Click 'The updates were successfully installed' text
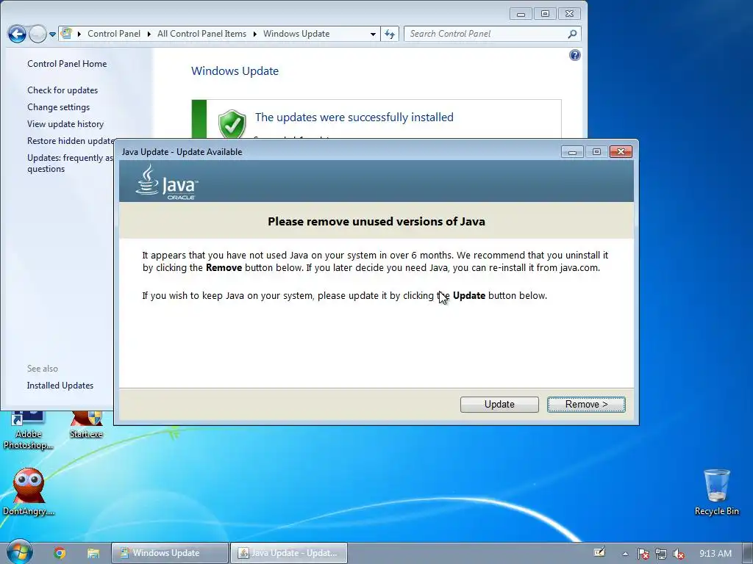753x564 pixels. point(354,117)
